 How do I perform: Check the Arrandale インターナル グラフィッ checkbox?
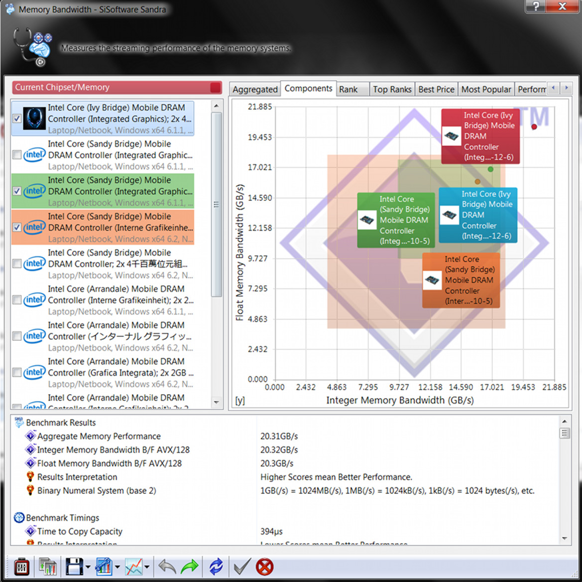pyautogui.click(x=17, y=336)
